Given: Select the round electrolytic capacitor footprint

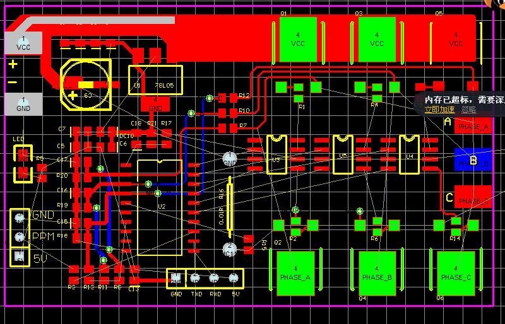Looking at the screenshot, I should [86, 84].
